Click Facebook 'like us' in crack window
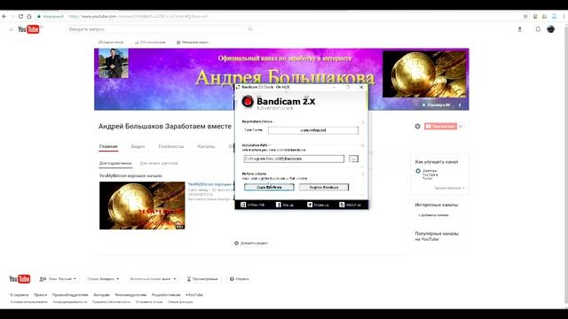 (x=285, y=205)
